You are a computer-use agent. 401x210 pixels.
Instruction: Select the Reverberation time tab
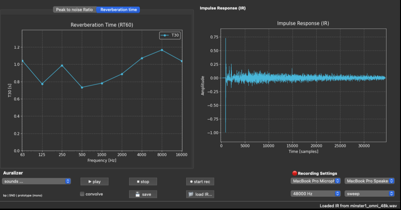tap(118, 10)
